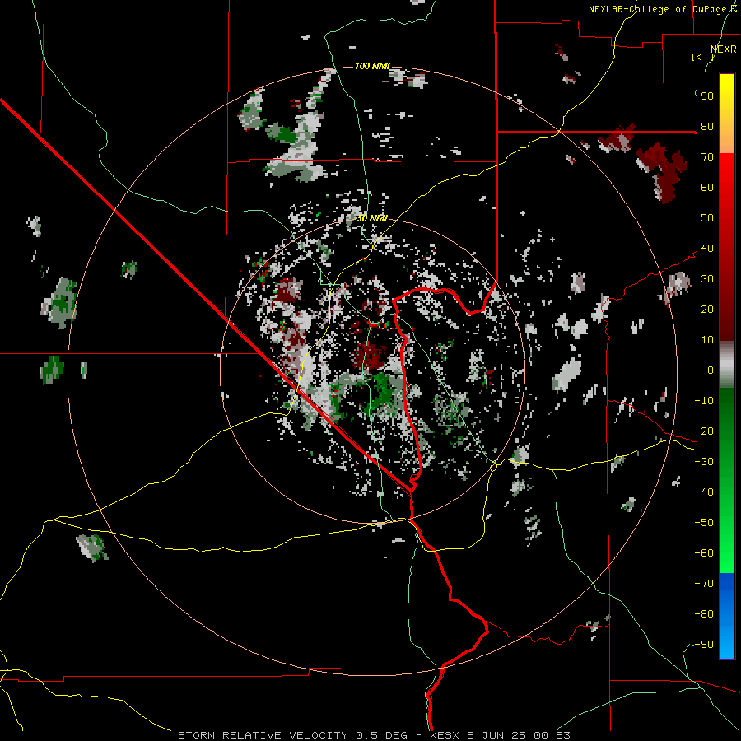
Task: Click the "-40" scale value
Action: (x=704, y=492)
